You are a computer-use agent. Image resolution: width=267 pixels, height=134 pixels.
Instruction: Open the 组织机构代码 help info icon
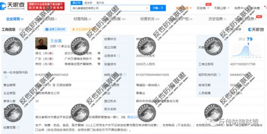click(x=219, y=75)
